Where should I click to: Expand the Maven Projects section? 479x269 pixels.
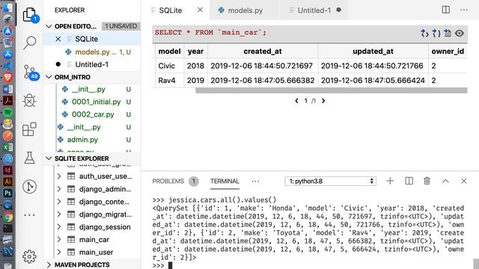[48, 265]
